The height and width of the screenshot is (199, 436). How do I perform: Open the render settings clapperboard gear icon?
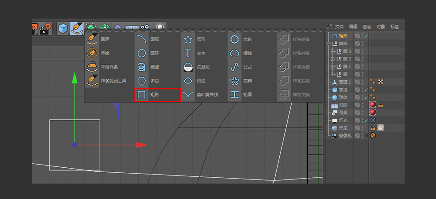coord(46,29)
